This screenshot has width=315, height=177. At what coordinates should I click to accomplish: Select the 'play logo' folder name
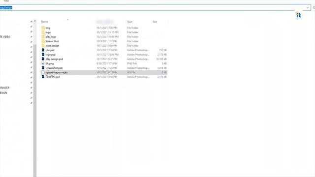click(x=51, y=37)
